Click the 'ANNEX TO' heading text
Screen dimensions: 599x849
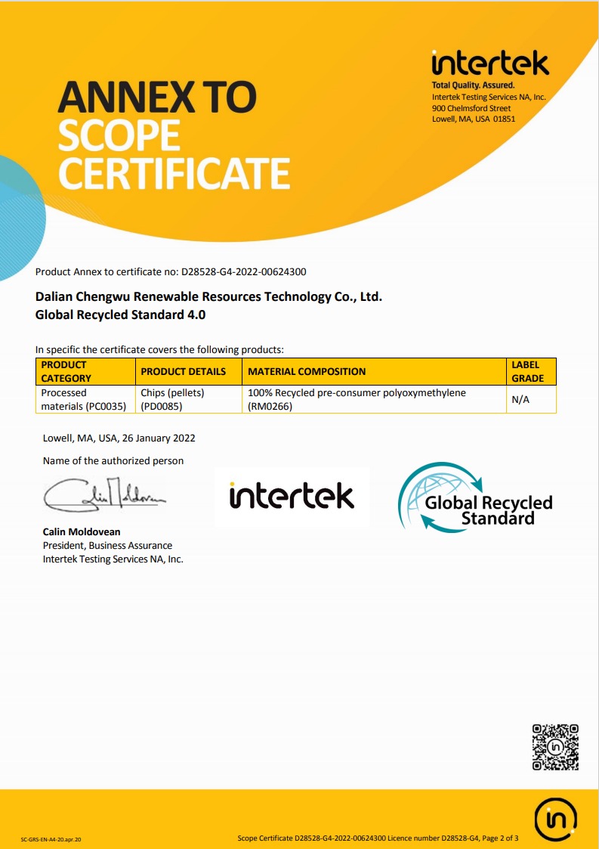click(x=157, y=98)
